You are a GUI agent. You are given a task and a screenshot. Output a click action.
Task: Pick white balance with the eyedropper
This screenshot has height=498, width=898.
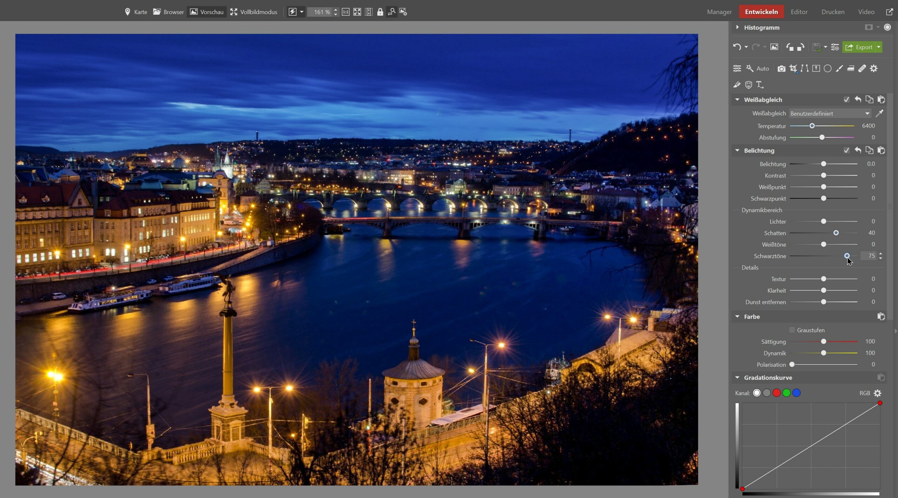(879, 113)
